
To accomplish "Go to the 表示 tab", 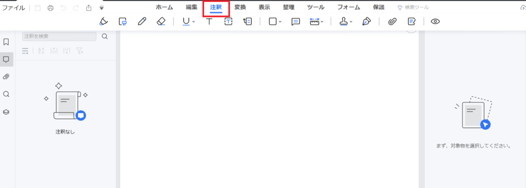I will click(265, 7).
